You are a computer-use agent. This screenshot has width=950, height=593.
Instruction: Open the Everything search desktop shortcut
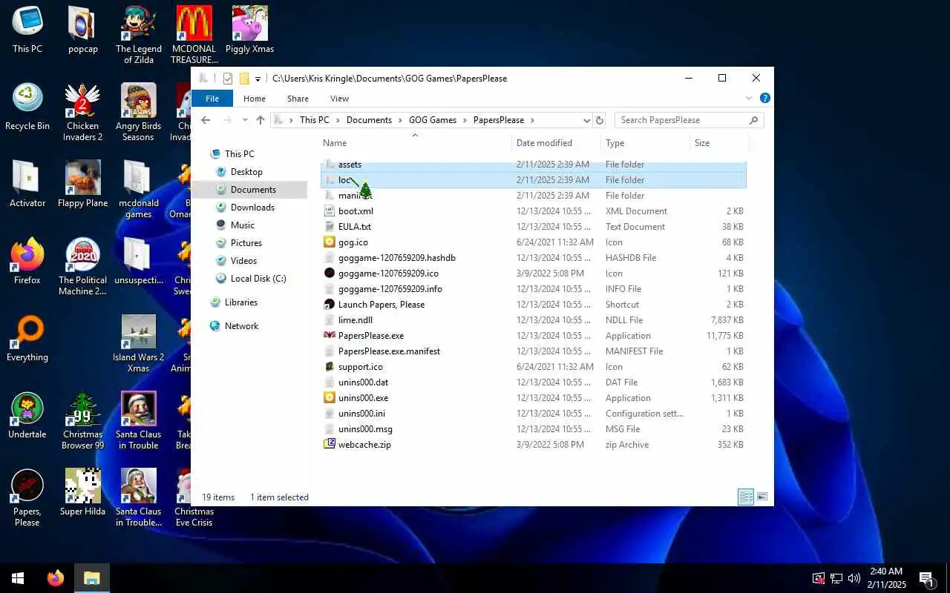[x=27, y=339]
